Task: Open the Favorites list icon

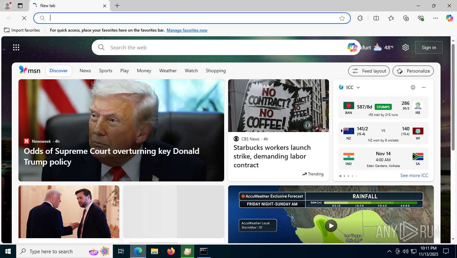Action: coord(391,18)
